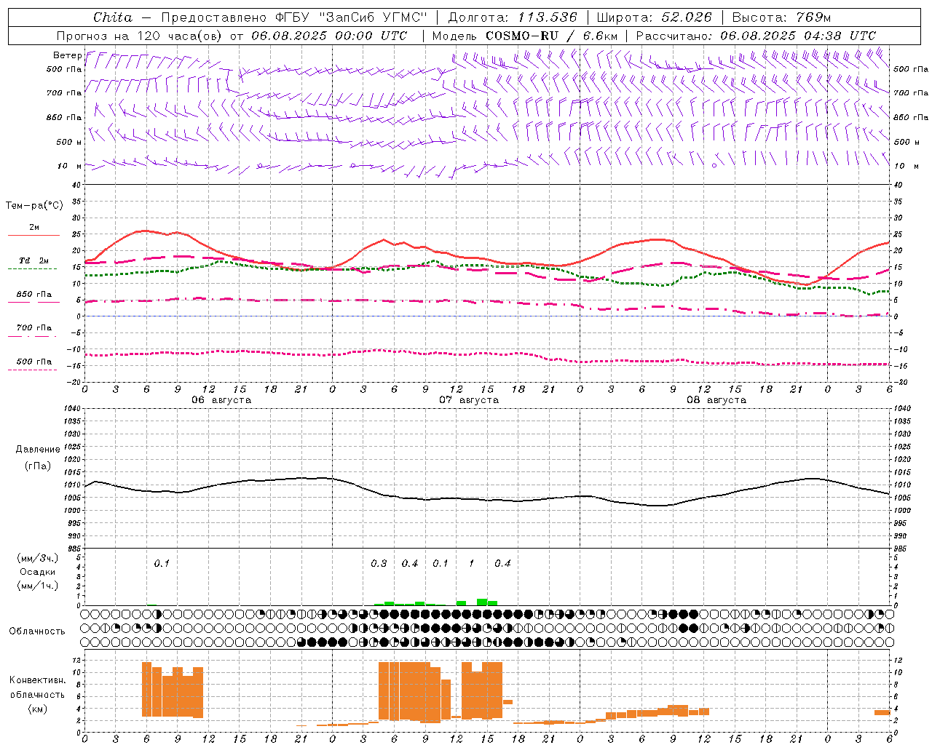Click the "(мм/3ч.)" precipitation unit label
The width and height of the screenshot is (932, 745).
(38, 559)
